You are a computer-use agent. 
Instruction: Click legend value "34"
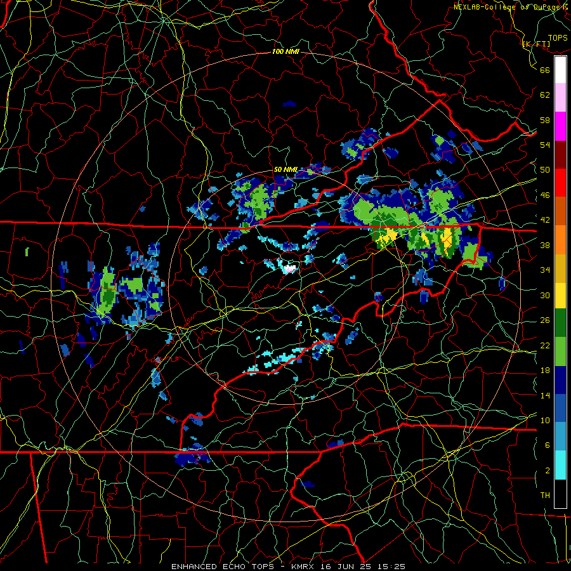pos(545,270)
